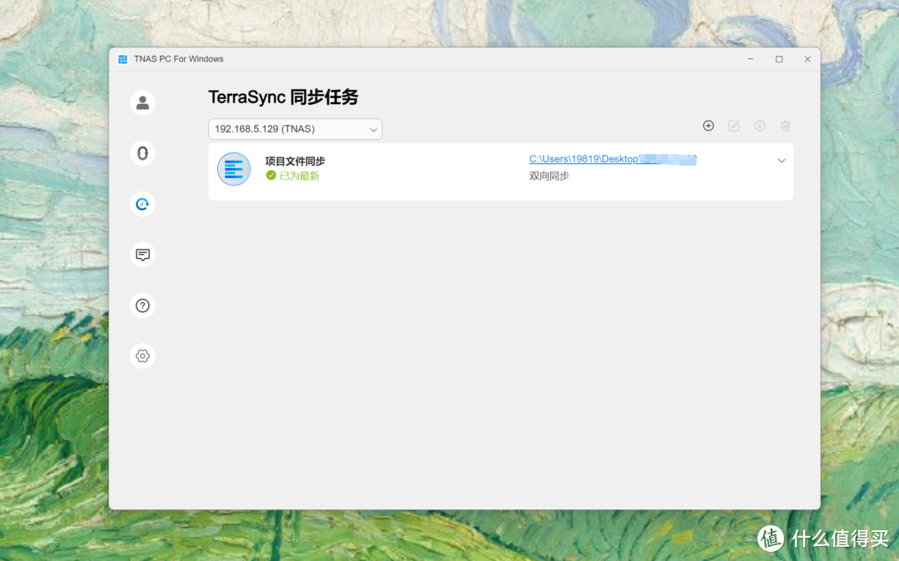Click the pause sync task icon
The width and height of the screenshot is (899, 561).
pos(760,126)
